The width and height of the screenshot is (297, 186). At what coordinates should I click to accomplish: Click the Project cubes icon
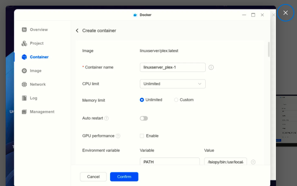point(24,43)
